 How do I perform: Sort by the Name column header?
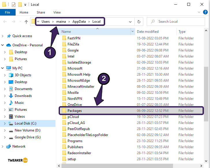pos(94,32)
